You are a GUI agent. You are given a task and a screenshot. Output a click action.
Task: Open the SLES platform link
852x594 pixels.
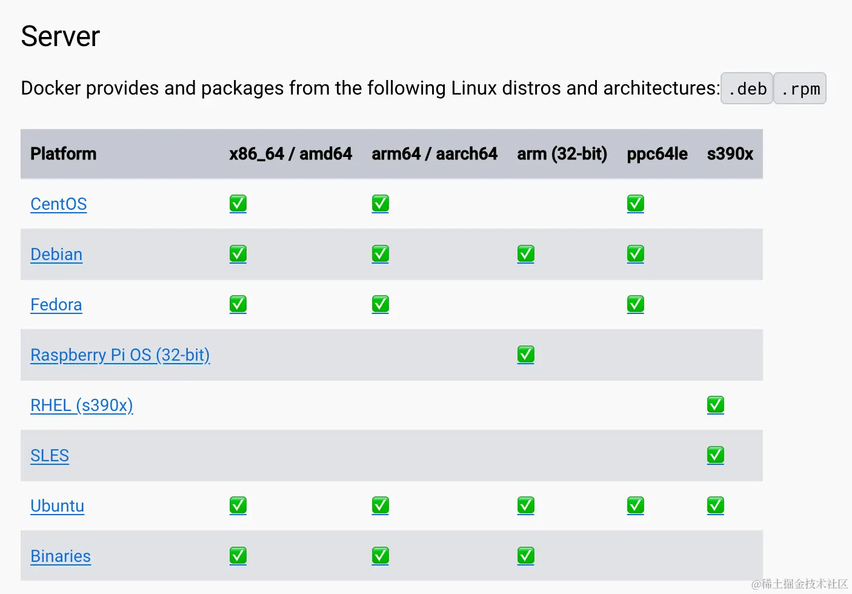coord(50,455)
